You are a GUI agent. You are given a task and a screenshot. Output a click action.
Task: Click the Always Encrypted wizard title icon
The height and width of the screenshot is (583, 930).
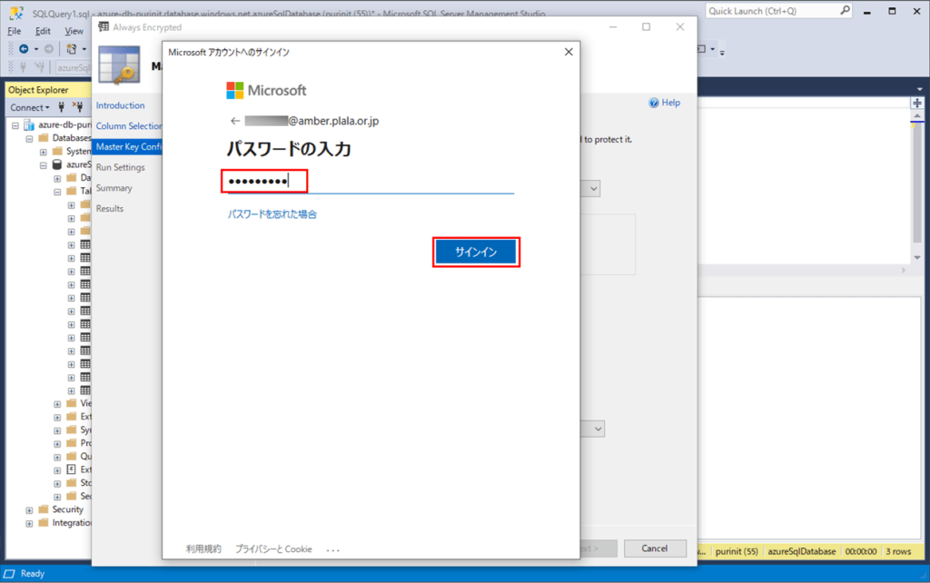coord(104,26)
